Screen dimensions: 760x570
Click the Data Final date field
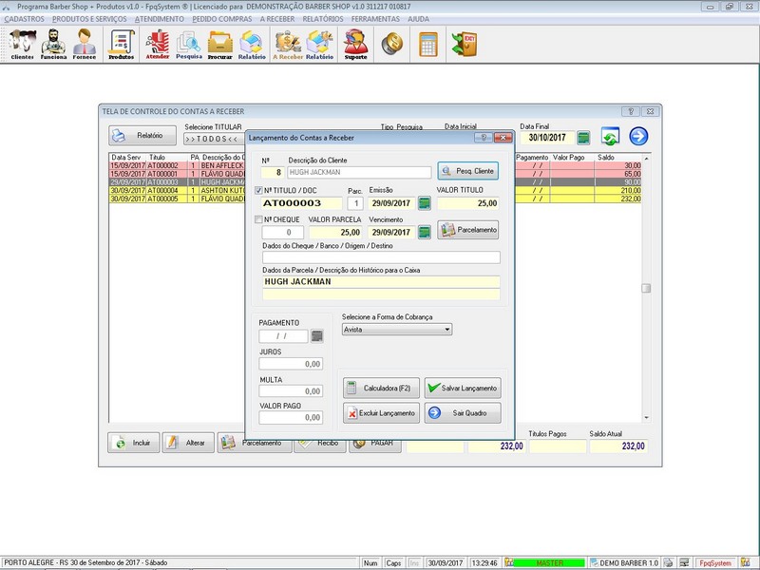click(x=548, y=138)
